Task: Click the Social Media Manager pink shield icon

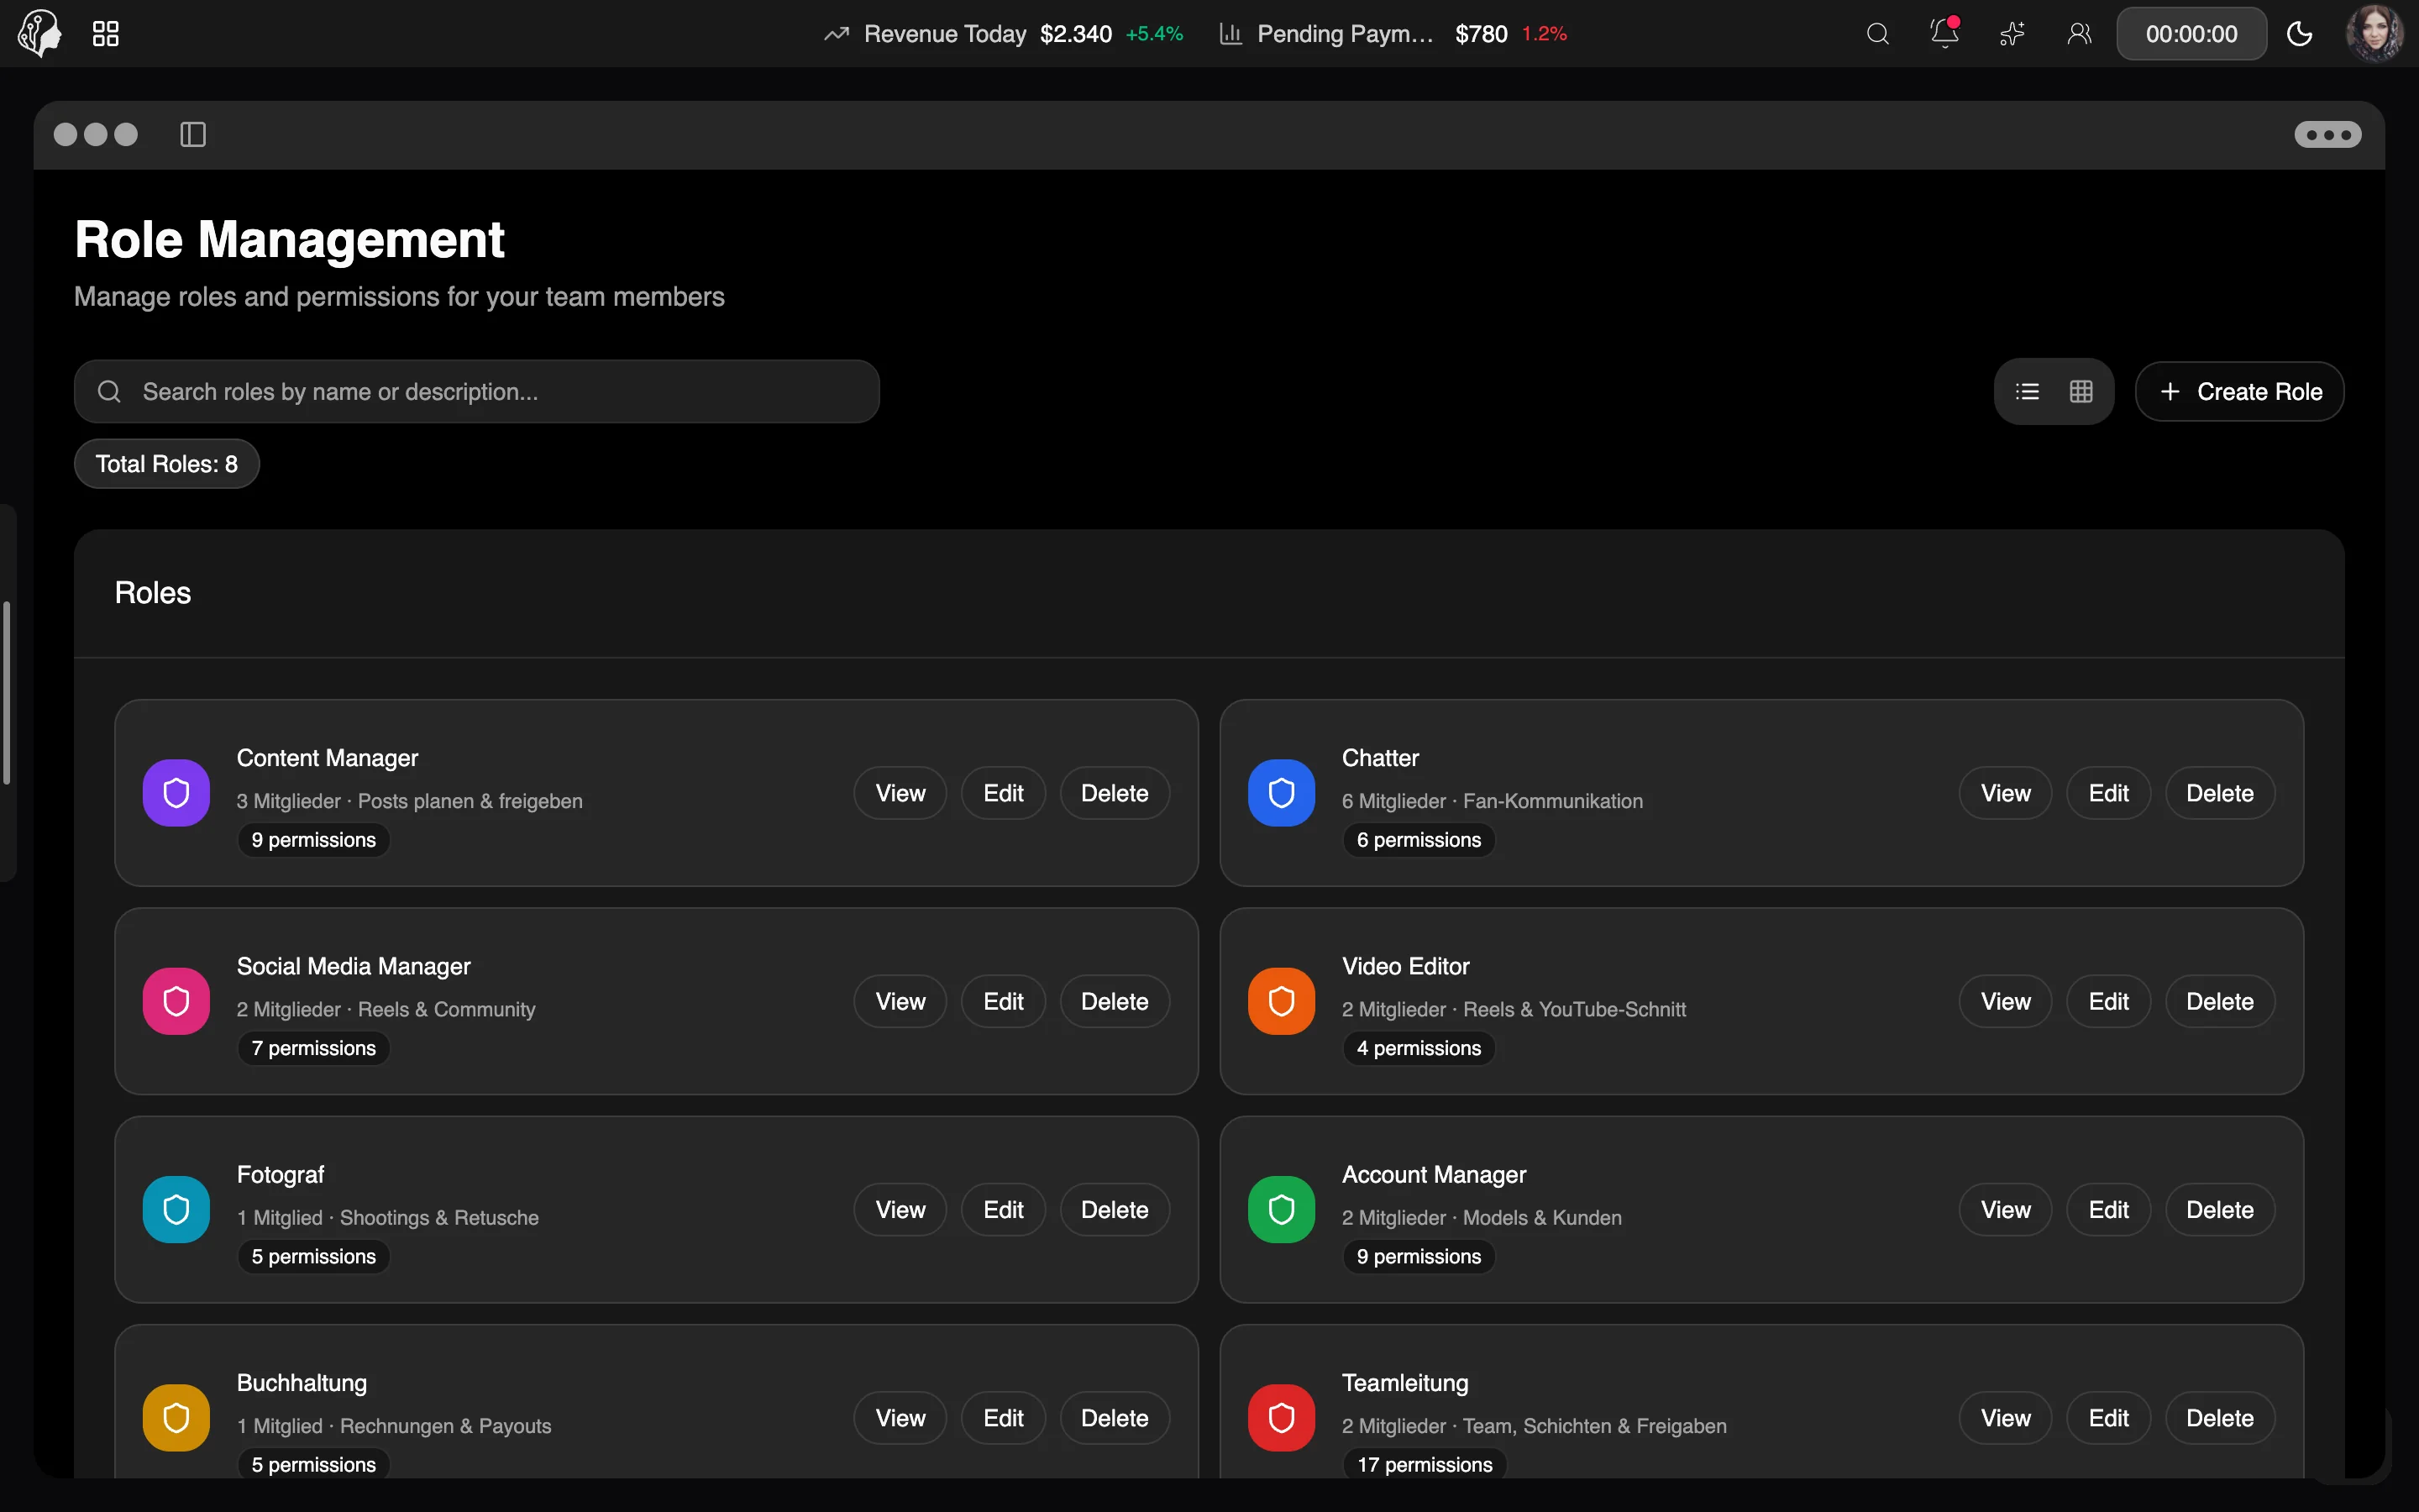Action: 176,1001
